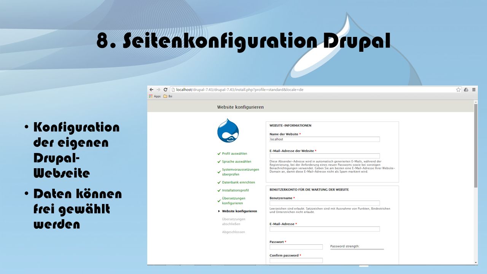The width and height of the screenshot is (487, 274).
Task: Click the scrollbar down arrow
Action: 476,263
